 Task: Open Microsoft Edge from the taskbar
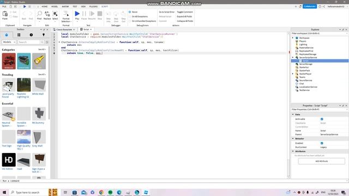[119, 192]
